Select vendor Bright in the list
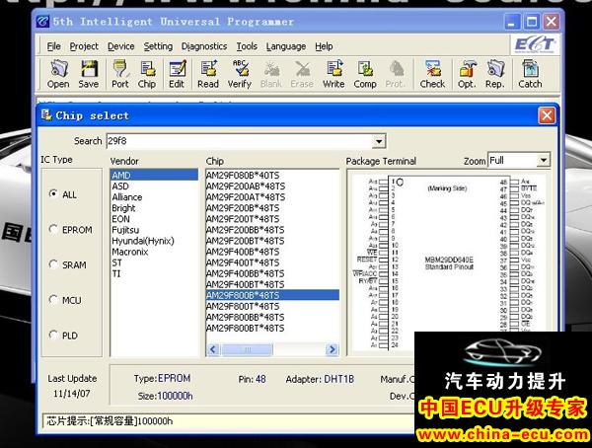The width and height of the screenshot is (592, 448). (x=154, y=208)
